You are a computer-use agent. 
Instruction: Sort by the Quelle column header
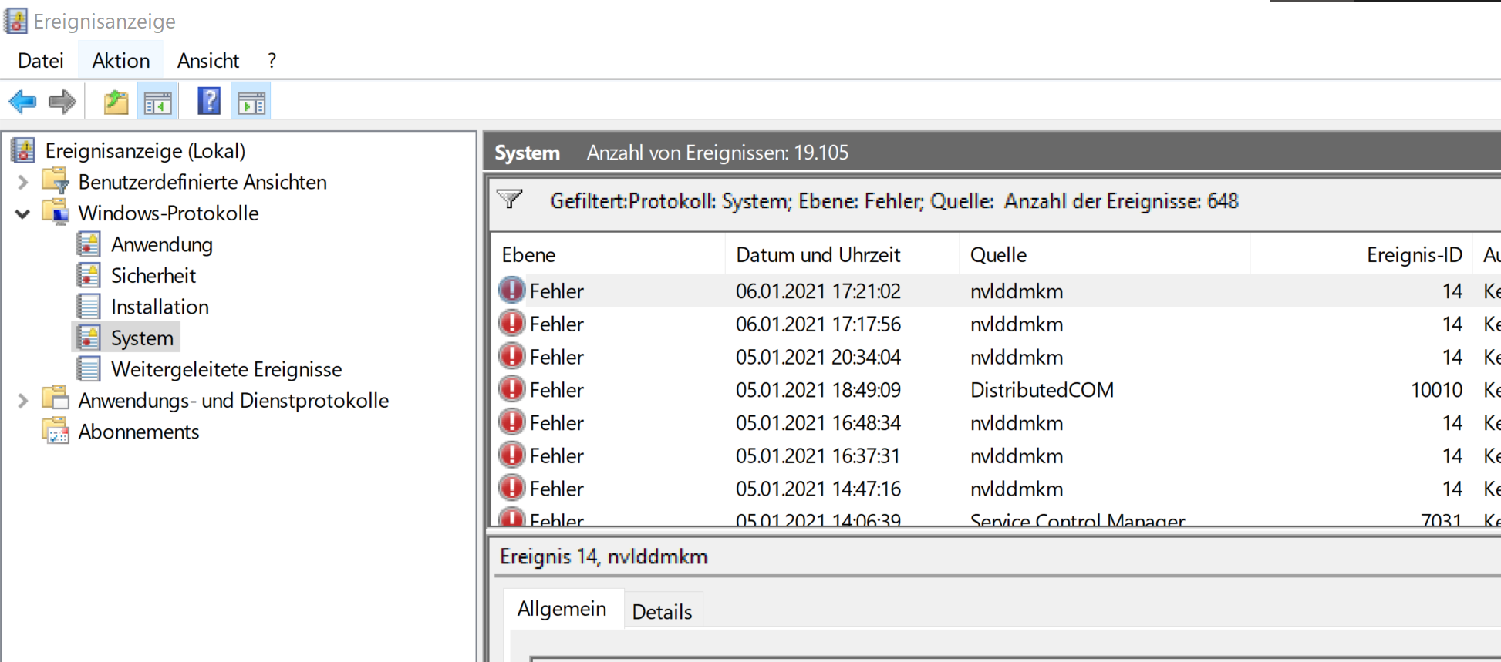coord(1105,254)
